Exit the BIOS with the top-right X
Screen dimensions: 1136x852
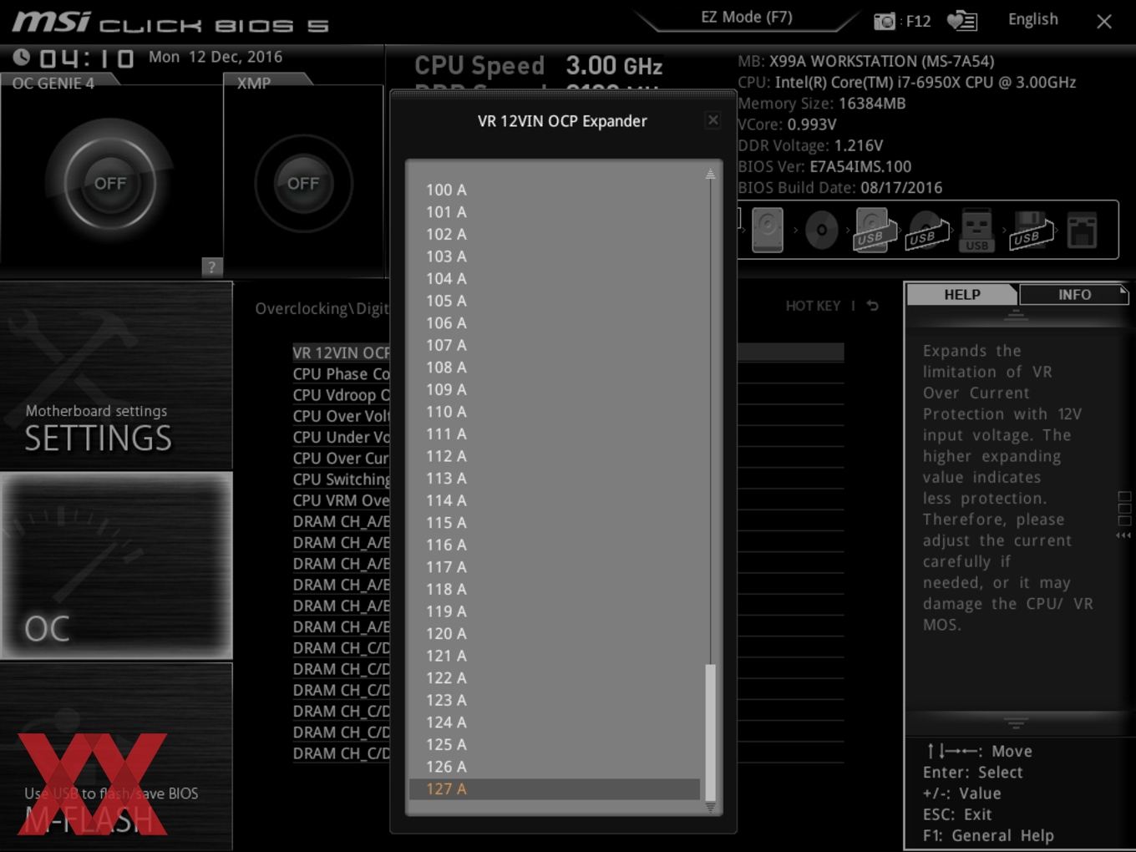coord(1104,22)
